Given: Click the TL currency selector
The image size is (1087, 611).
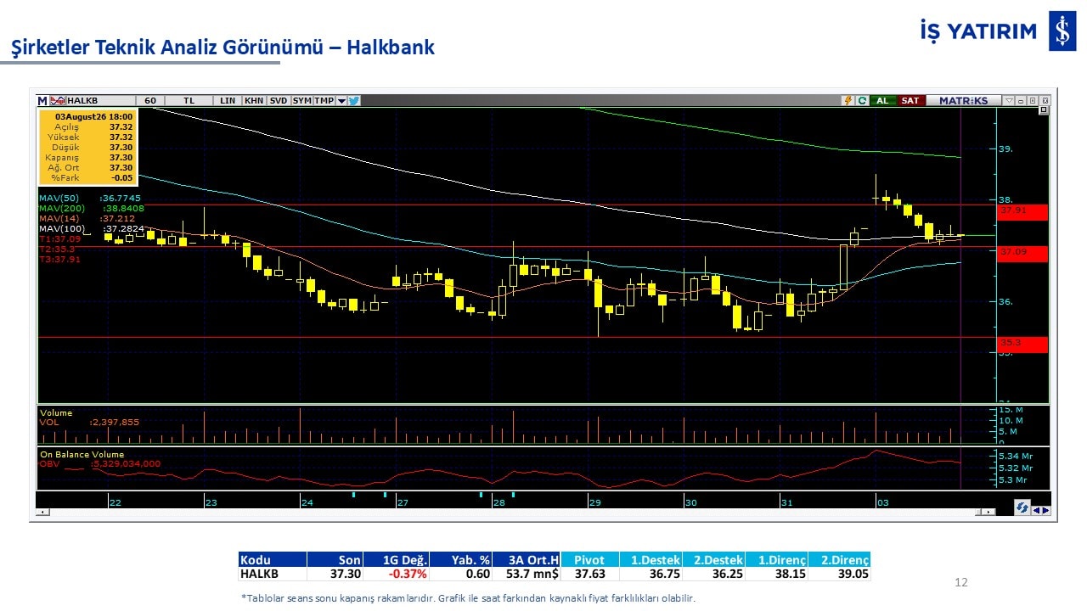Looking at the screenshot, I should (x=189, y=100).
